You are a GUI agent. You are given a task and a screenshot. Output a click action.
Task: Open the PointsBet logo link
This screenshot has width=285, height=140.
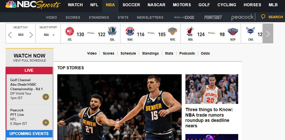tap(213, 17)
